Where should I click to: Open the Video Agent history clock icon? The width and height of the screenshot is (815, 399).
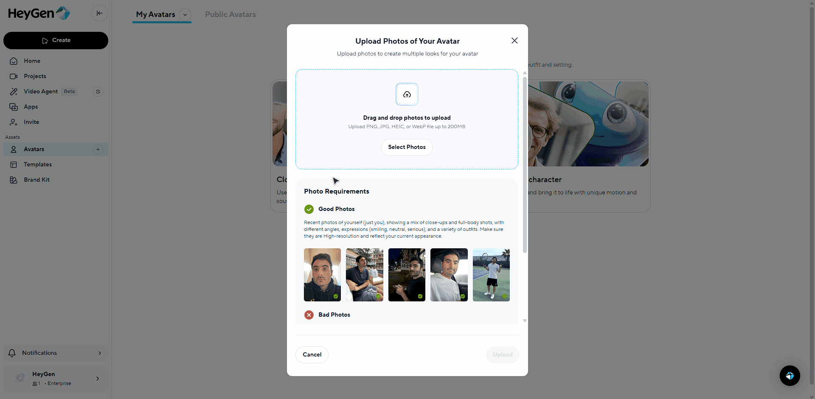(98, 92)
